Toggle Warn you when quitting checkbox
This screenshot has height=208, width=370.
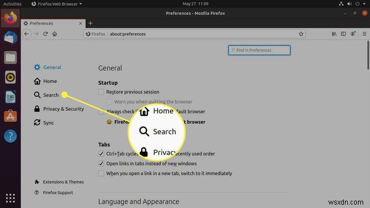pos(109,102)
